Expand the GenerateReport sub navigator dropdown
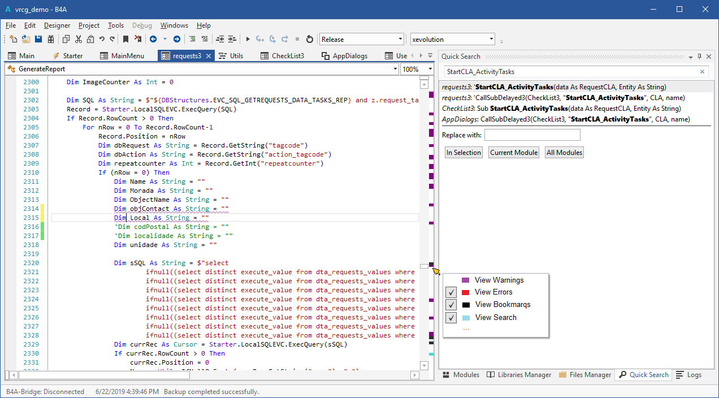This screenshot has height=398, width=719. pyautogui.click(x=396, y=68)
